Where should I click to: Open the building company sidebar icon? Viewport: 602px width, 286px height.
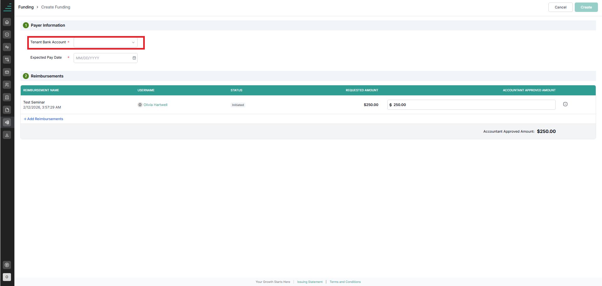point(7,97)
